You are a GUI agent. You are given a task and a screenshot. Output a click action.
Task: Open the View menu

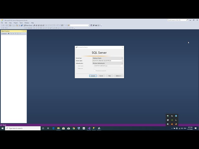pyautogui.click(x=10, y=23)
